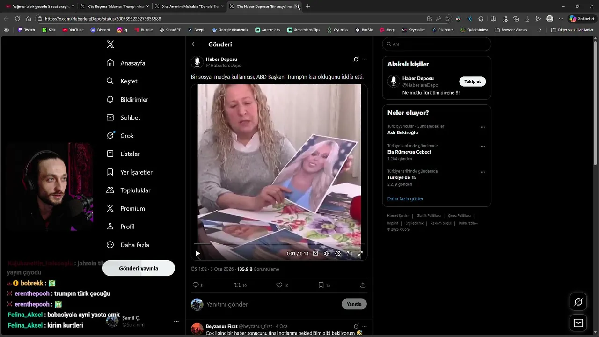Open account menu dots beside Şamil Ç.
599x337 pixels.
176,321
